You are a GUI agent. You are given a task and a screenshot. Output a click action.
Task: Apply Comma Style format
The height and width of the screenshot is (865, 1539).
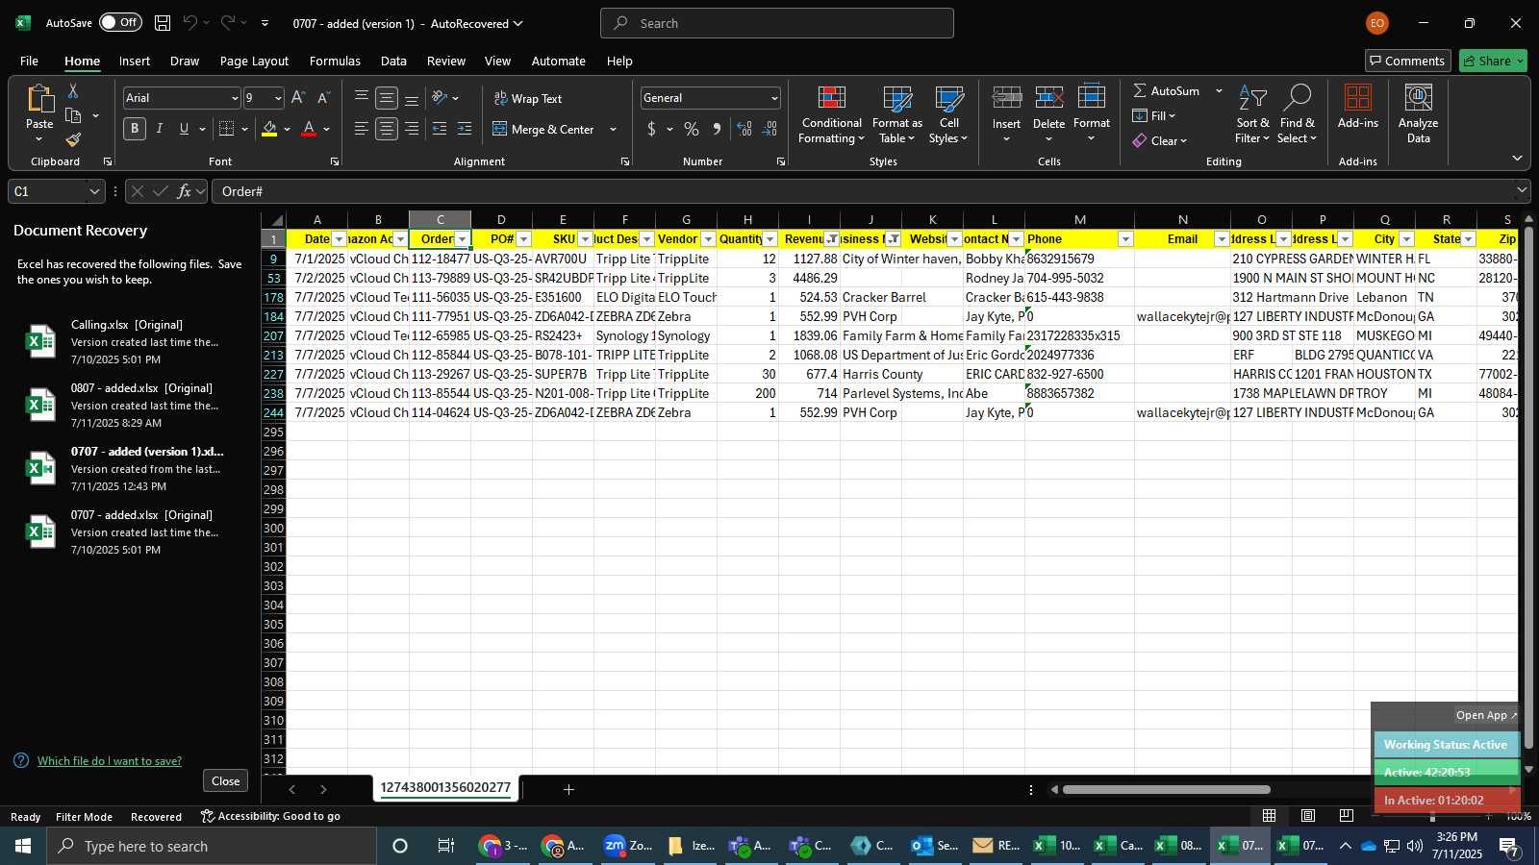tap(717, 129)
